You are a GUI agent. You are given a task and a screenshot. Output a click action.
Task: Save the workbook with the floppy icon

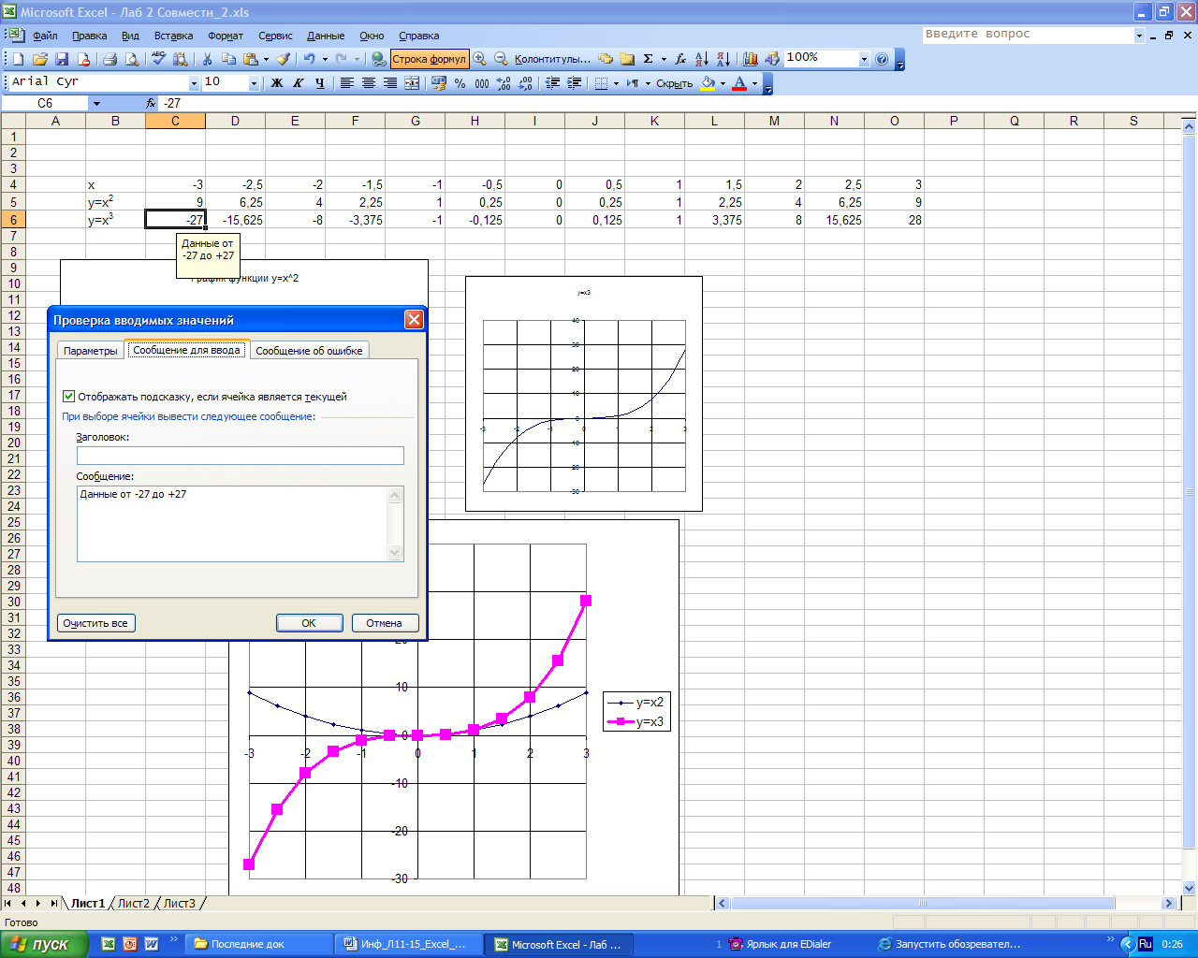tap(62, 59)
